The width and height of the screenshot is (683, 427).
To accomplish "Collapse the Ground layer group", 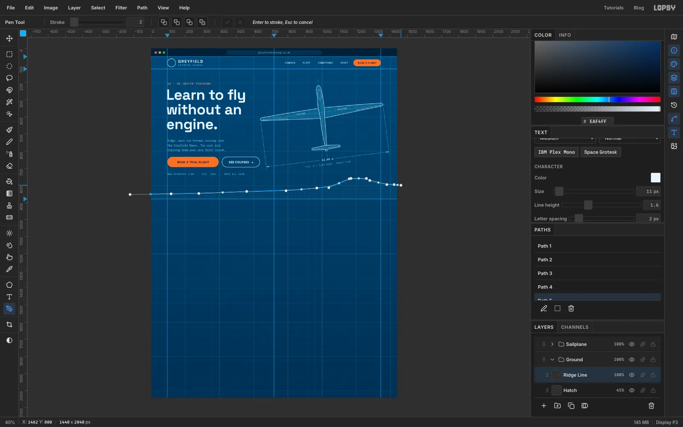I will [x=552, y=360].
